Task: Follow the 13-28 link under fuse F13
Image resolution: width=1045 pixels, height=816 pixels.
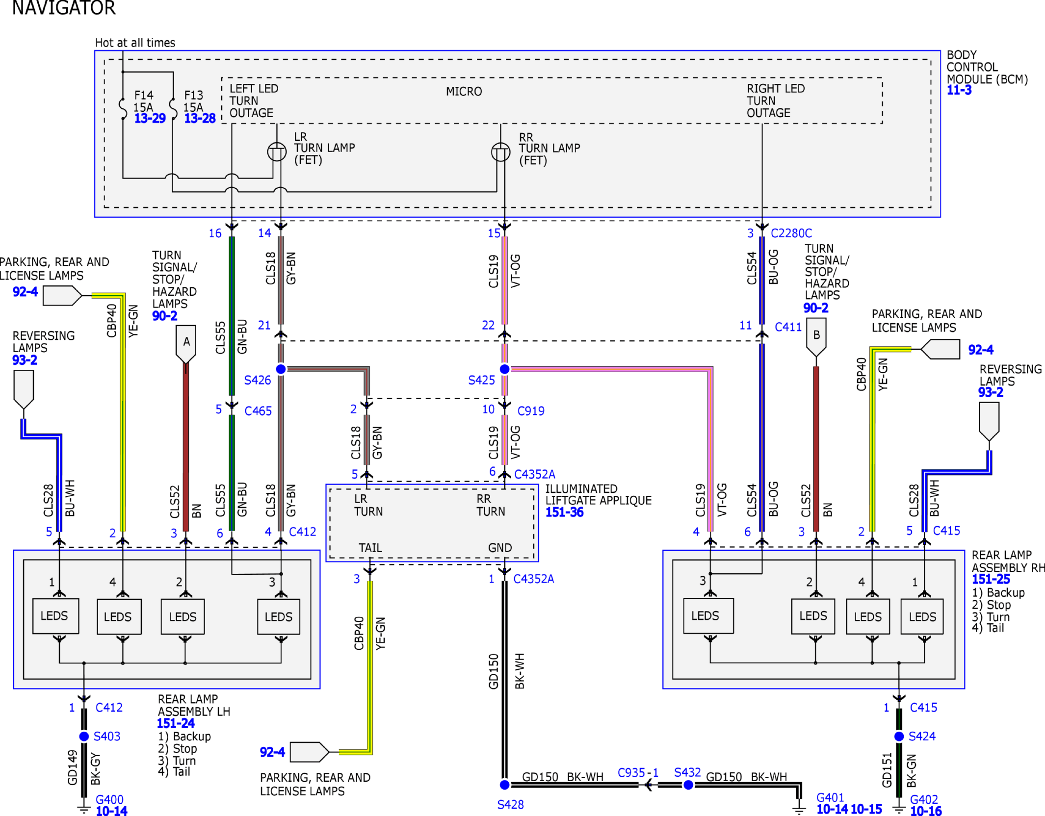Action: tap(200, 118)
